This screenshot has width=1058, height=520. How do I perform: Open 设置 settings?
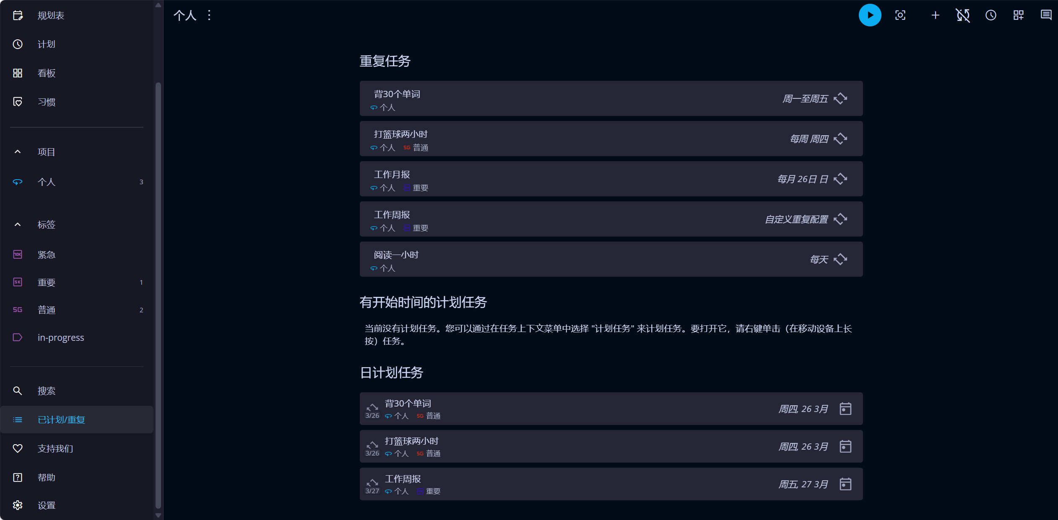[46, 505]
